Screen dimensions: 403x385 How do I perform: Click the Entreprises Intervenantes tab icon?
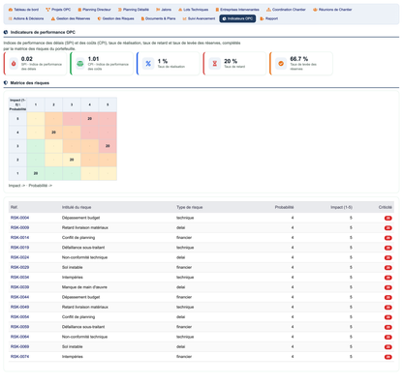click(x=217, y=10)
